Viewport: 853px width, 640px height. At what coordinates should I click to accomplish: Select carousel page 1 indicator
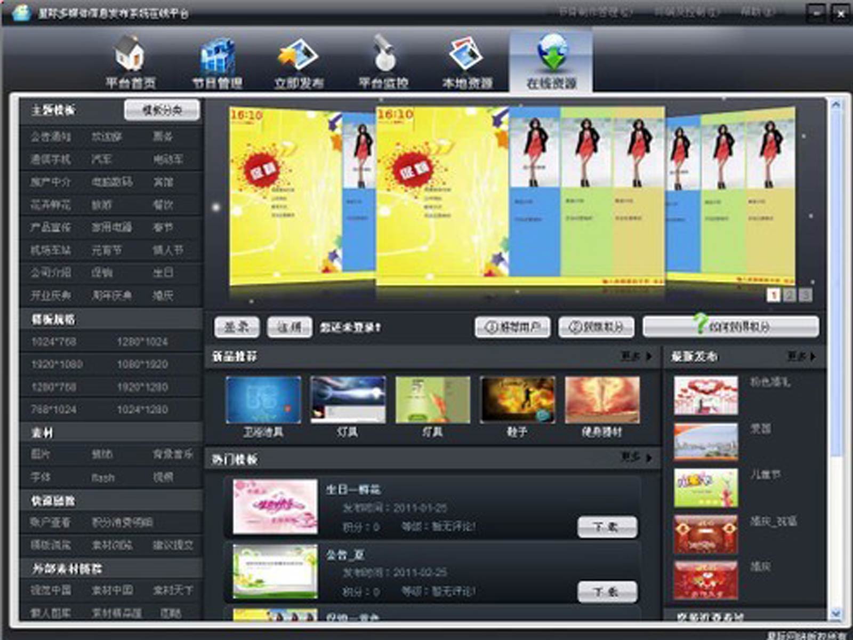click(x=773, y=295)
